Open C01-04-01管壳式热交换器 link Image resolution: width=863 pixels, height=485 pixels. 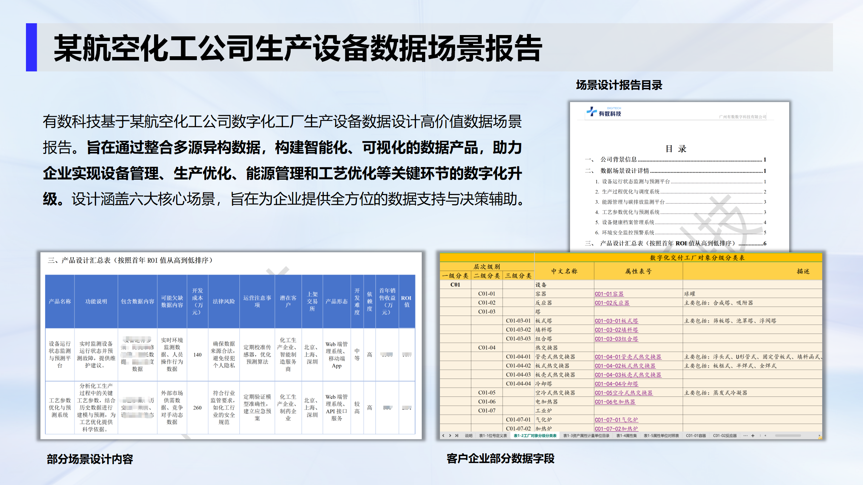628,357
